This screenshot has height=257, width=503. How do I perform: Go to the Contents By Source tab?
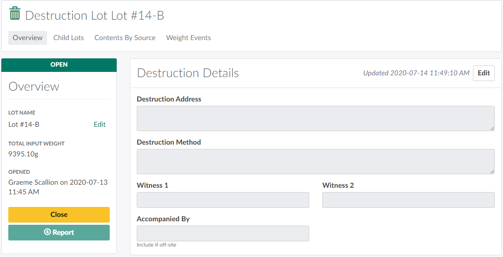click(x=125, y=38)
